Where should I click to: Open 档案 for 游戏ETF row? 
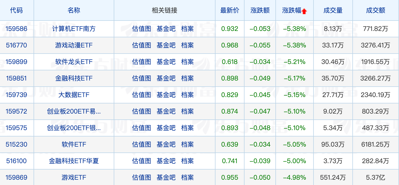[x=188, y=178]
